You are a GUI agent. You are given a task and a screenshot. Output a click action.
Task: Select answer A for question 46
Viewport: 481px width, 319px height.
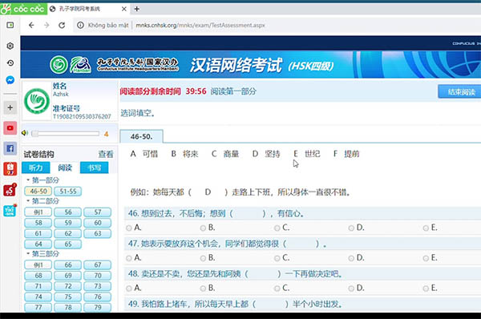click(129, 228)
